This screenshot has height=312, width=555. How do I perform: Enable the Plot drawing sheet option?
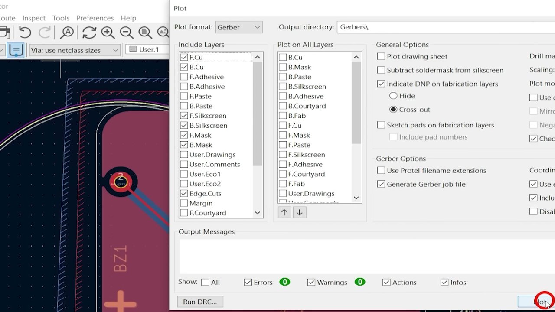381,56
